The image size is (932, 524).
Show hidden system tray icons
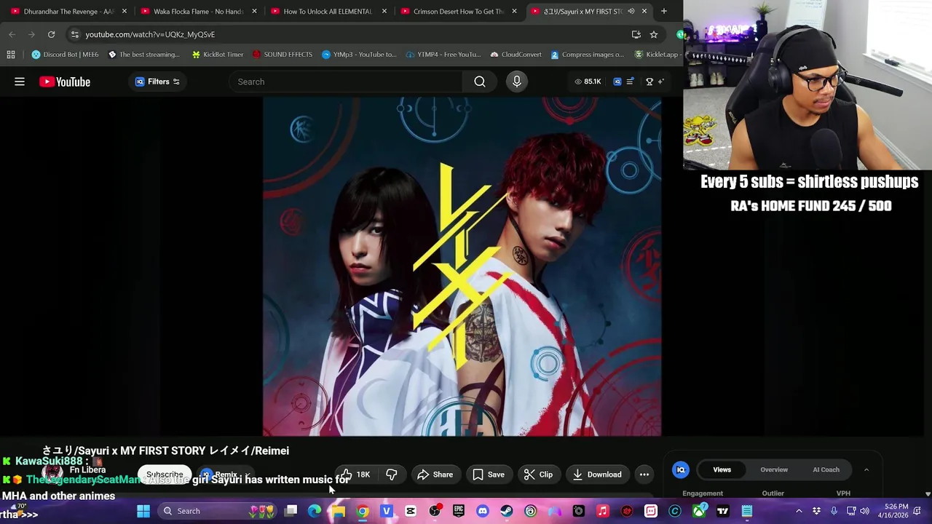click(x=799, y=511)
